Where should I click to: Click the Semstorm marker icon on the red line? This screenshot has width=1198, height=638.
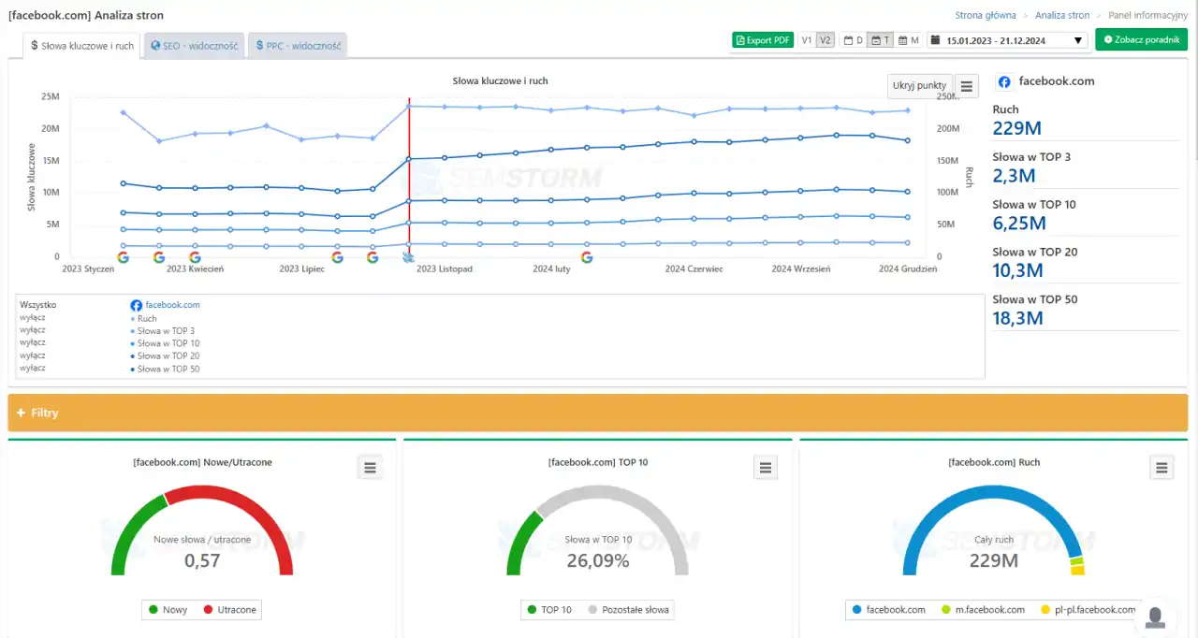pos(408,257)
